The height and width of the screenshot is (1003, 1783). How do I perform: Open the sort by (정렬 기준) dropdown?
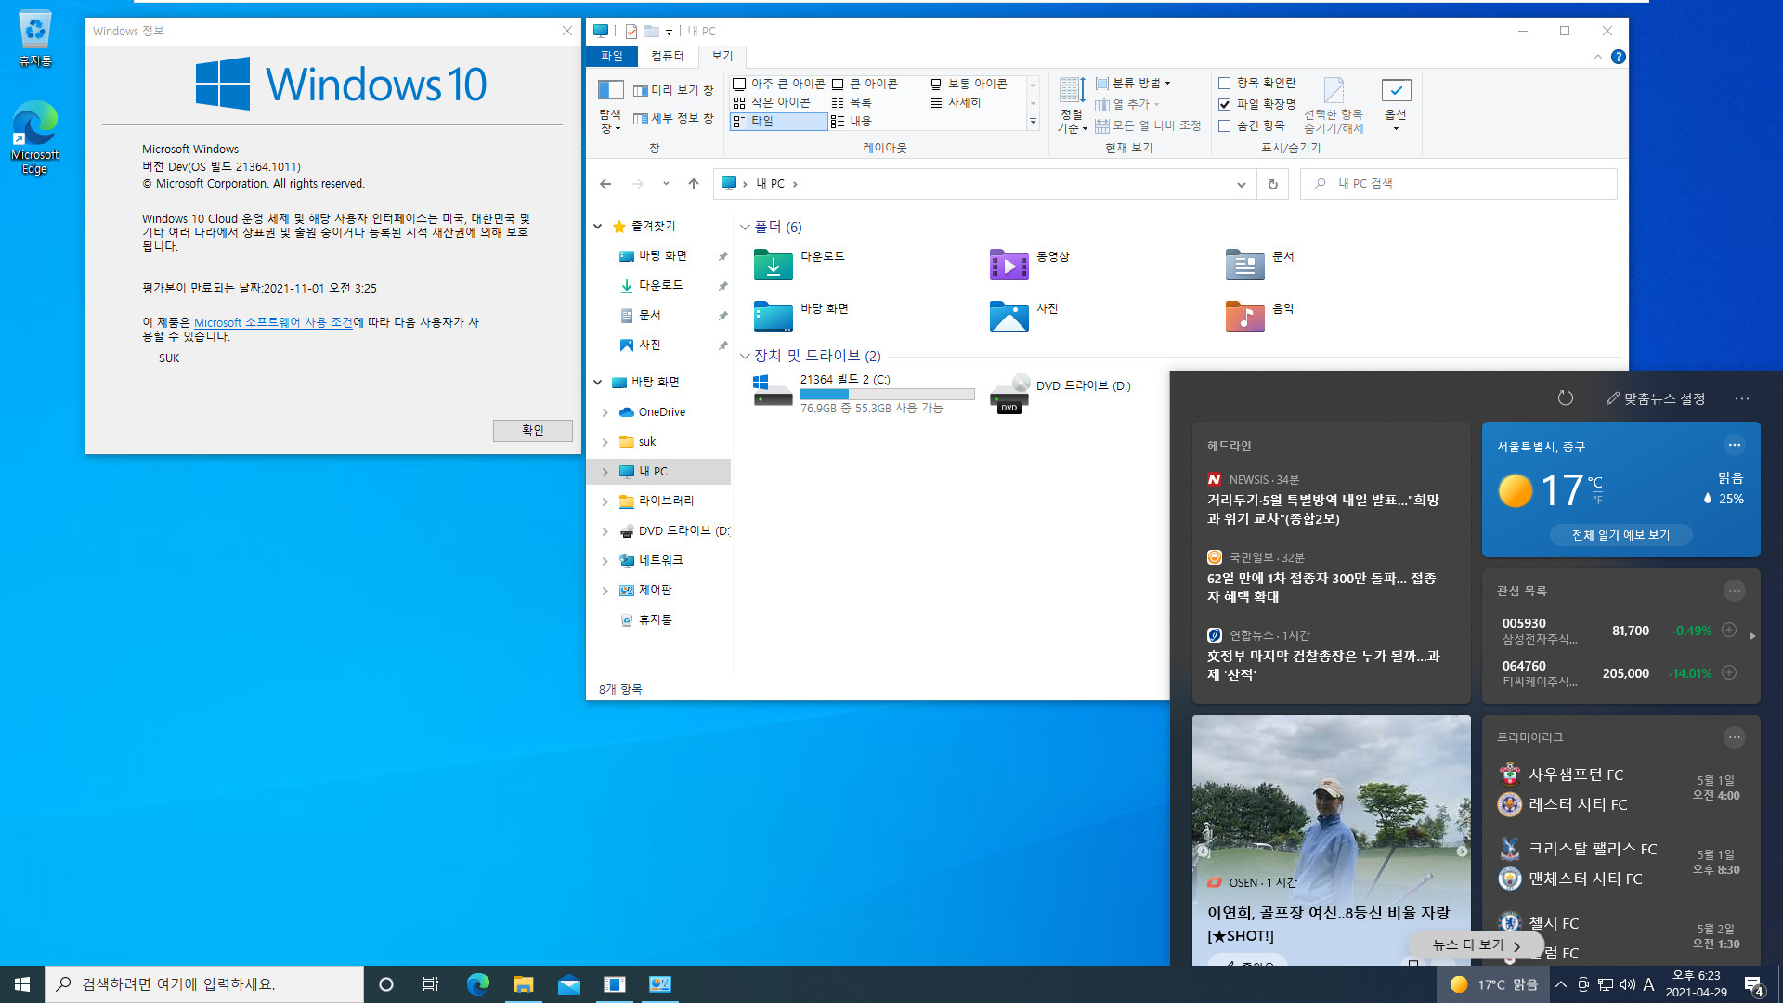pyautogui.click(x=1072, y=106)
